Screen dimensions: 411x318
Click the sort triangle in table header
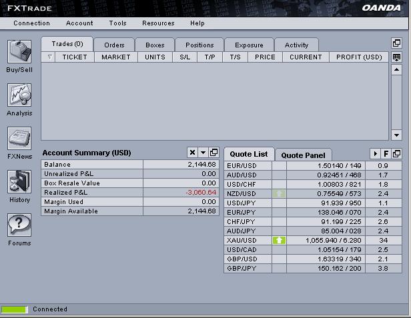[x=50, y=57]
